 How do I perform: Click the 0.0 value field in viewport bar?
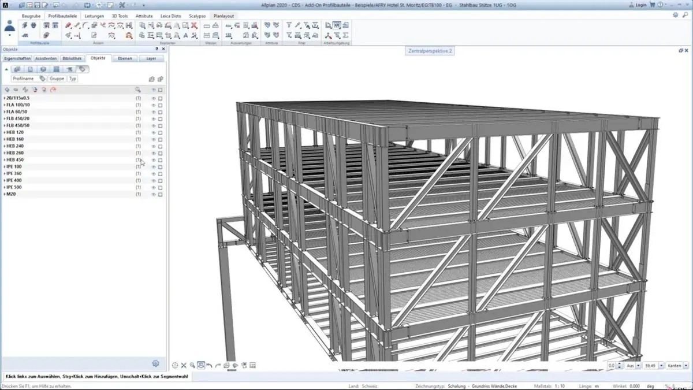612,366
